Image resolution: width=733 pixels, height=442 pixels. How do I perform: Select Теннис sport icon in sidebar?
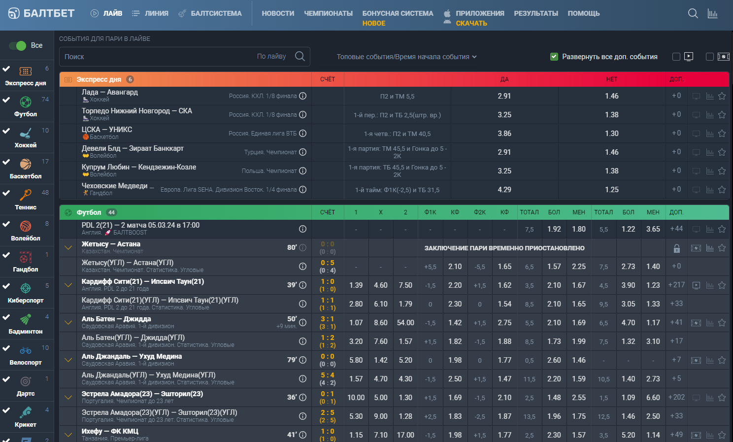point(26,195)
